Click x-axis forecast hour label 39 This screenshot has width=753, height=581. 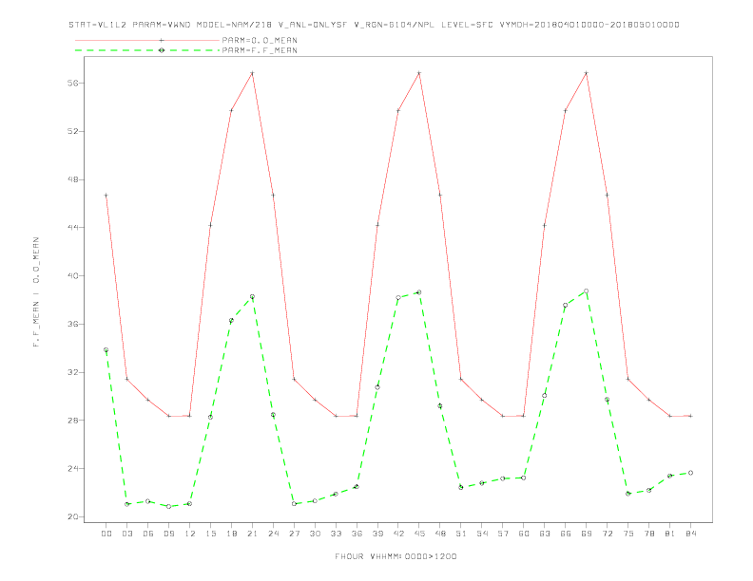coord(377,534)
